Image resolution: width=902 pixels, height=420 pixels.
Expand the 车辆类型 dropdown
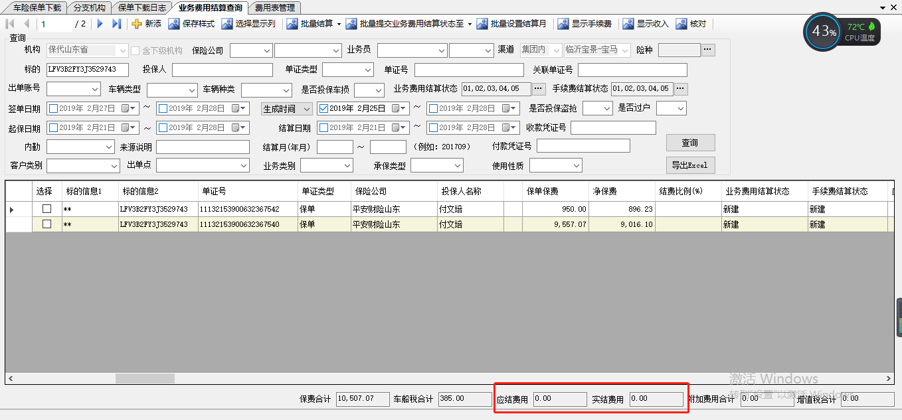(192, 90)
